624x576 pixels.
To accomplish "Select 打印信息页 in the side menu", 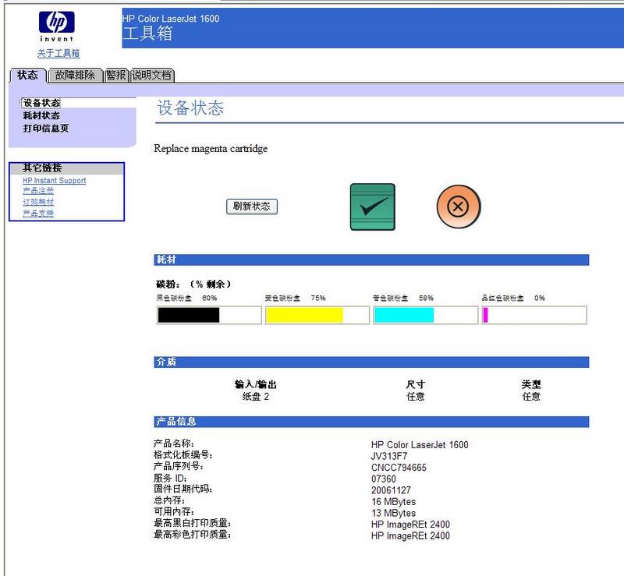I will [46, 129].
